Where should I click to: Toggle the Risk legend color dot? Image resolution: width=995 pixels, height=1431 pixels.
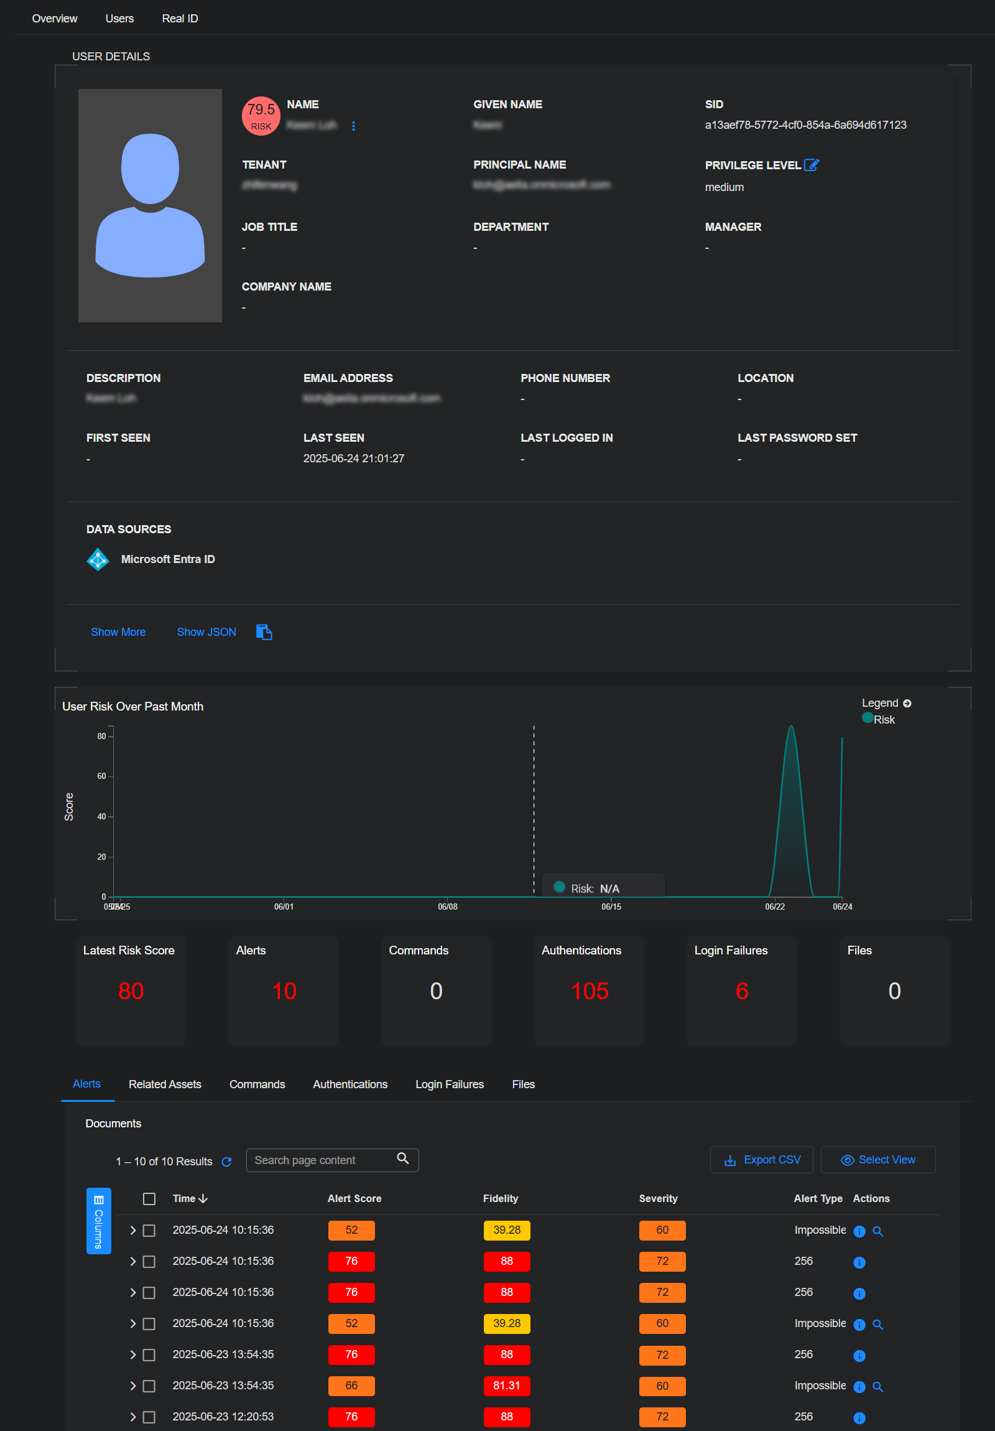click(867, 718)
